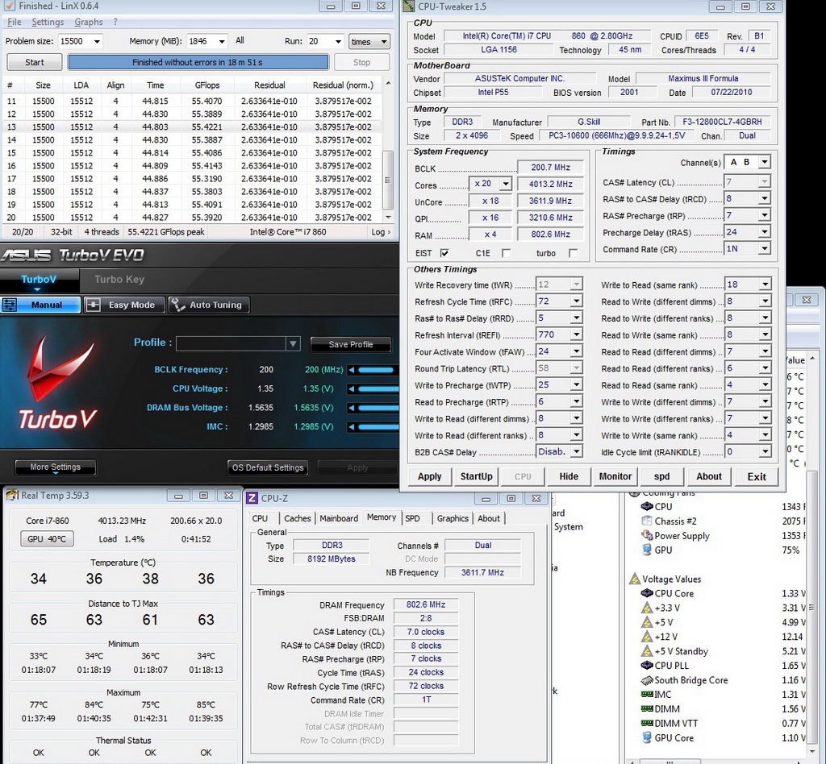Switch to CPU-Z Caches tab

[297, 518]
